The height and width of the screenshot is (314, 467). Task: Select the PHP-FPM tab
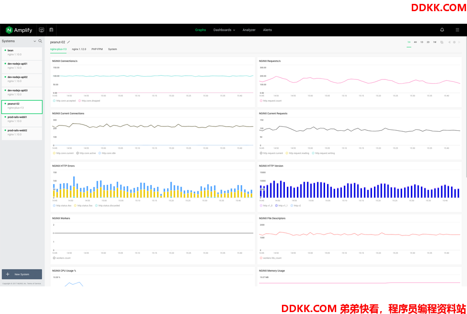tap(97, 49)
